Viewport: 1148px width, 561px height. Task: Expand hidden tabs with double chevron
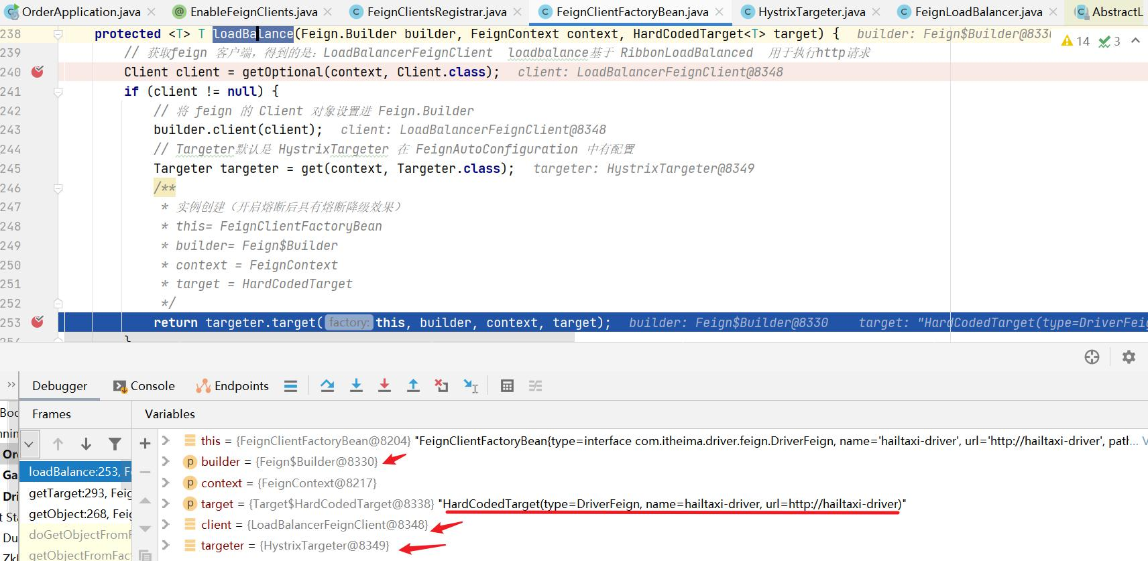11,385
